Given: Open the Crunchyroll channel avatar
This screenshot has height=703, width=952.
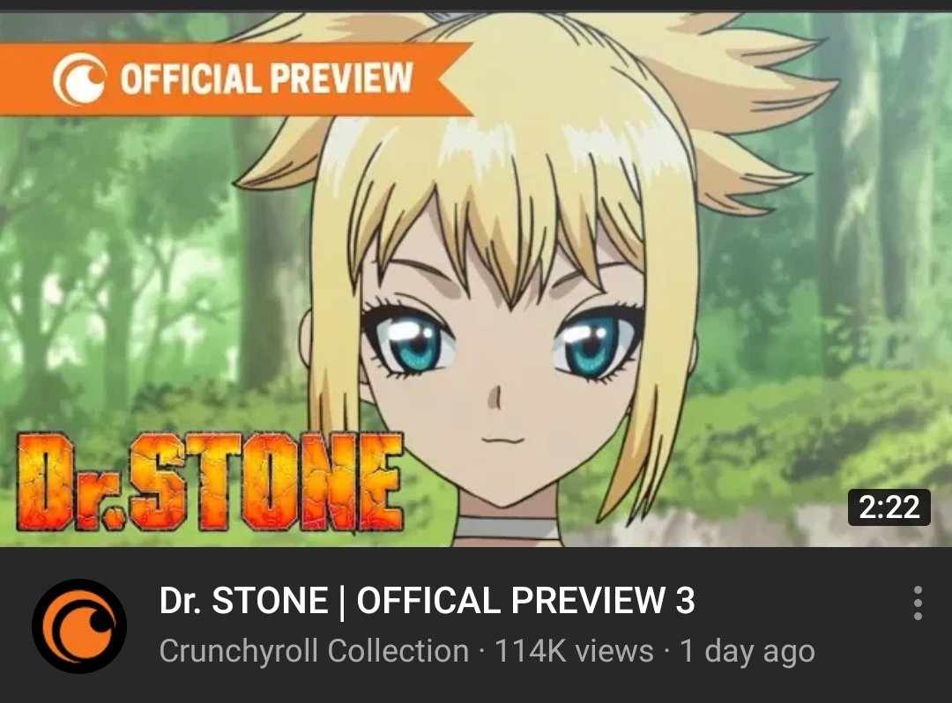Looking at the screenshot, I should tap(79, 626).
